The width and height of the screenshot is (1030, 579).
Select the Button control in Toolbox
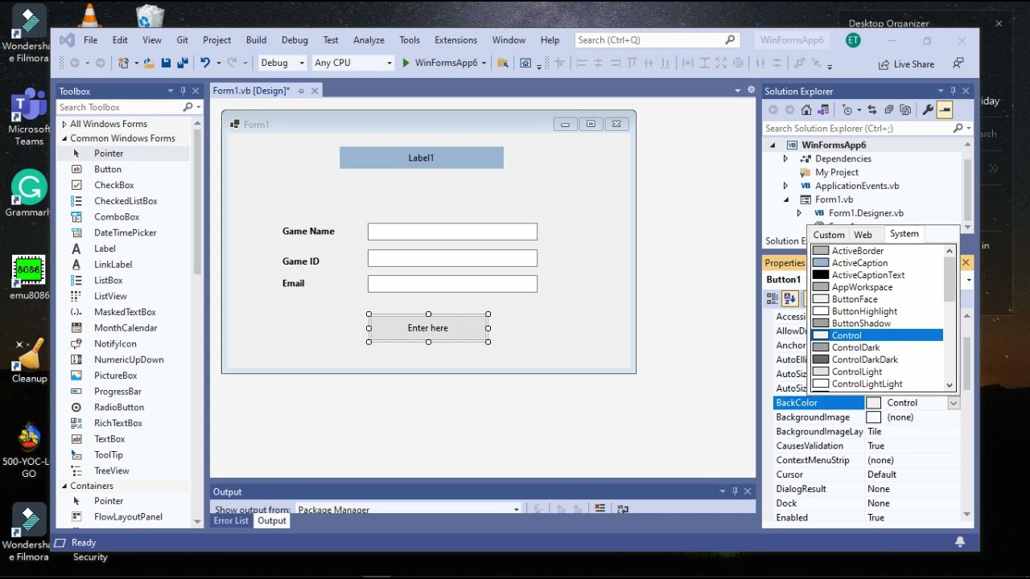[x=108, y=170]
